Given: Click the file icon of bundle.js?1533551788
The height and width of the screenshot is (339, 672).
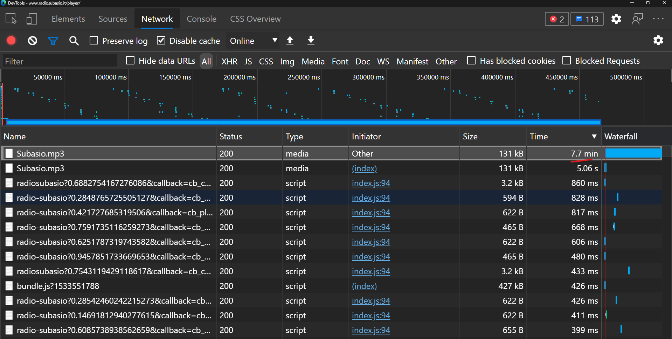Looking at the screenshot, I should click(9, 286).
